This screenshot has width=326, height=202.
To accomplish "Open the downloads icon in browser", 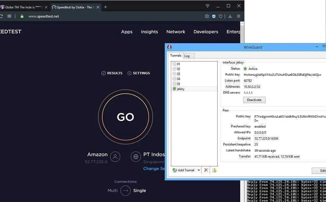I will point(230,16).
